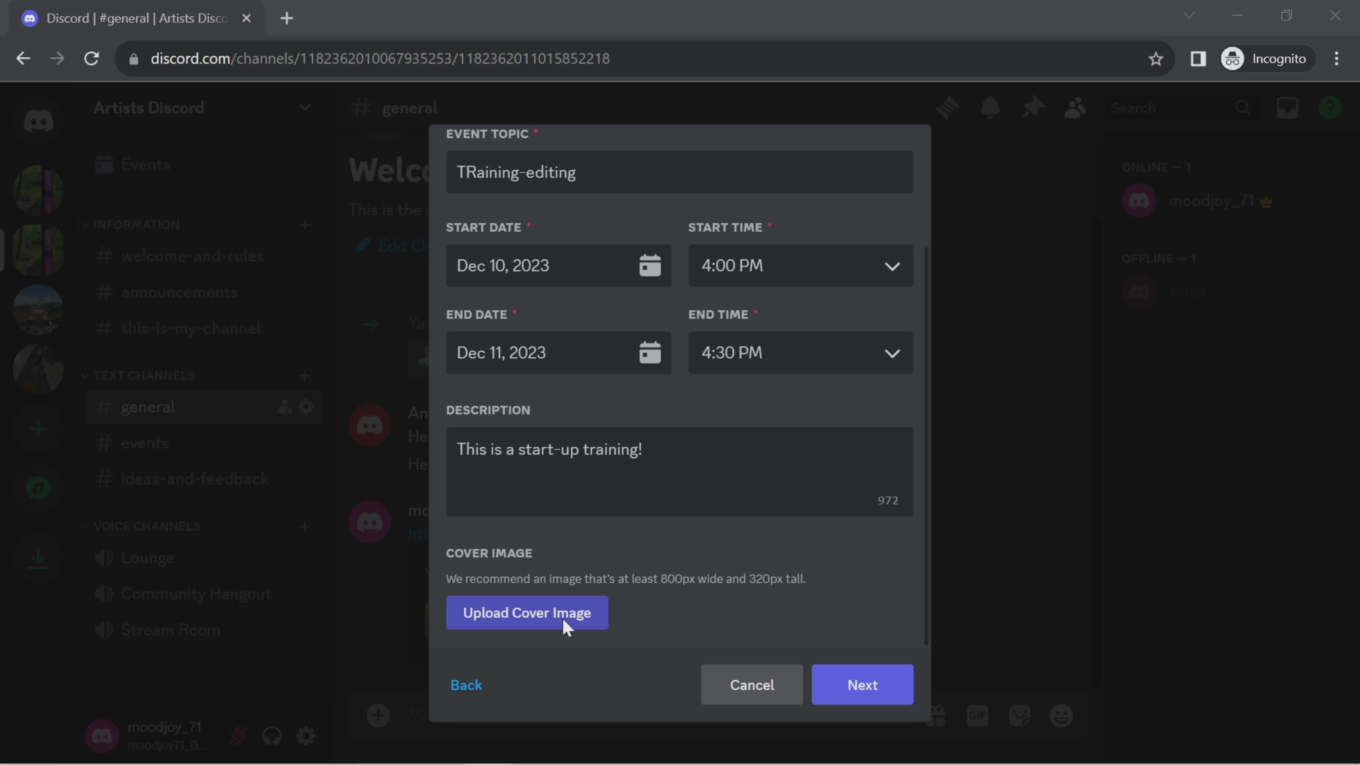
Task: Click the calendar icon for end date
Action: click(x=651, y=352)
